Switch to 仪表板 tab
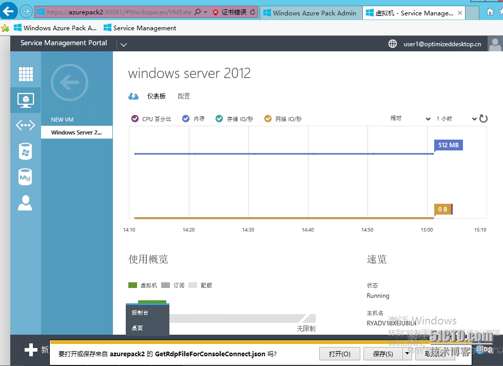503x366 pixels. (156, 96)
